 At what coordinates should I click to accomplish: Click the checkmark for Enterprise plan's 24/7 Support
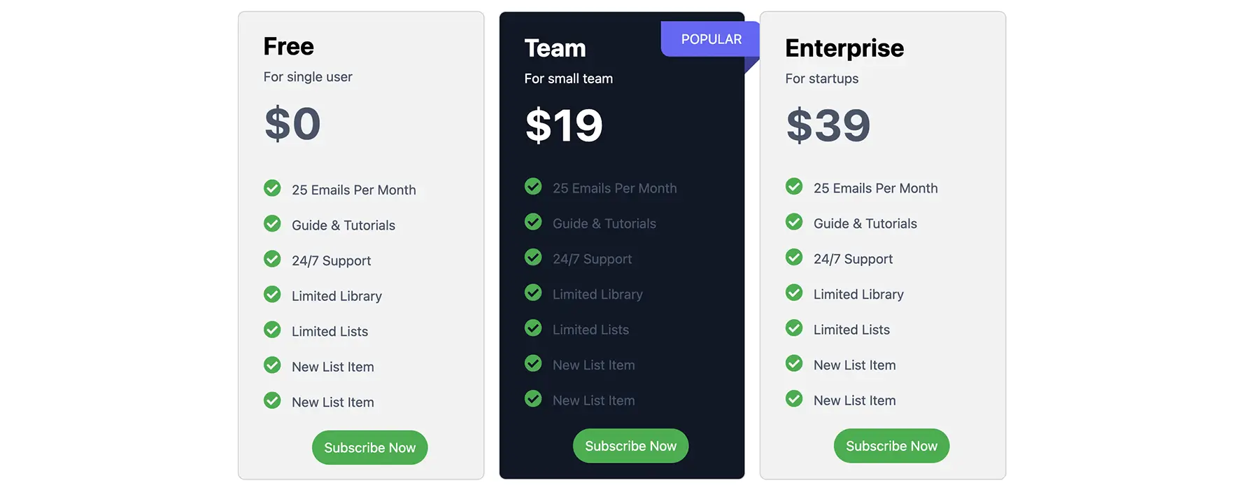[x=794, y=258]
